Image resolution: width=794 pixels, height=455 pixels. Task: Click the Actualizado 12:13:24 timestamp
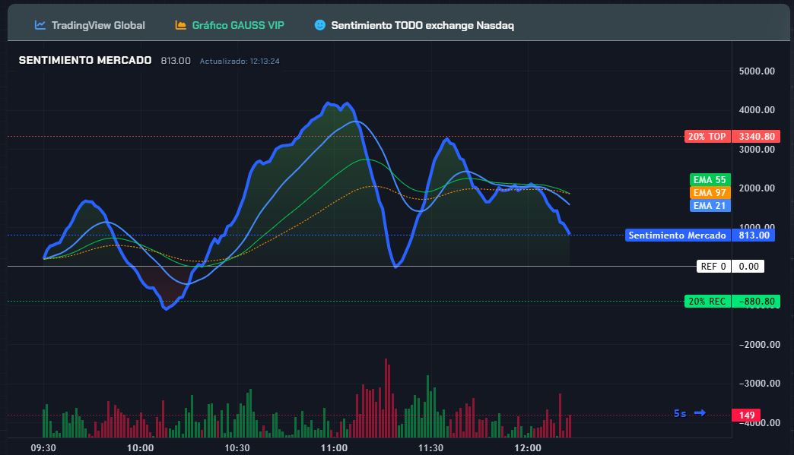pos(240,61)
